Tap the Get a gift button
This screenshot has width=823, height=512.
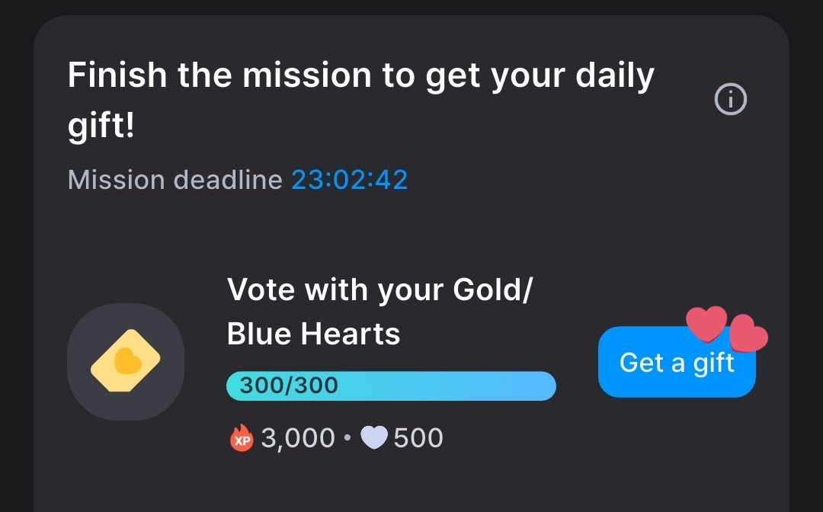(677, 362)
